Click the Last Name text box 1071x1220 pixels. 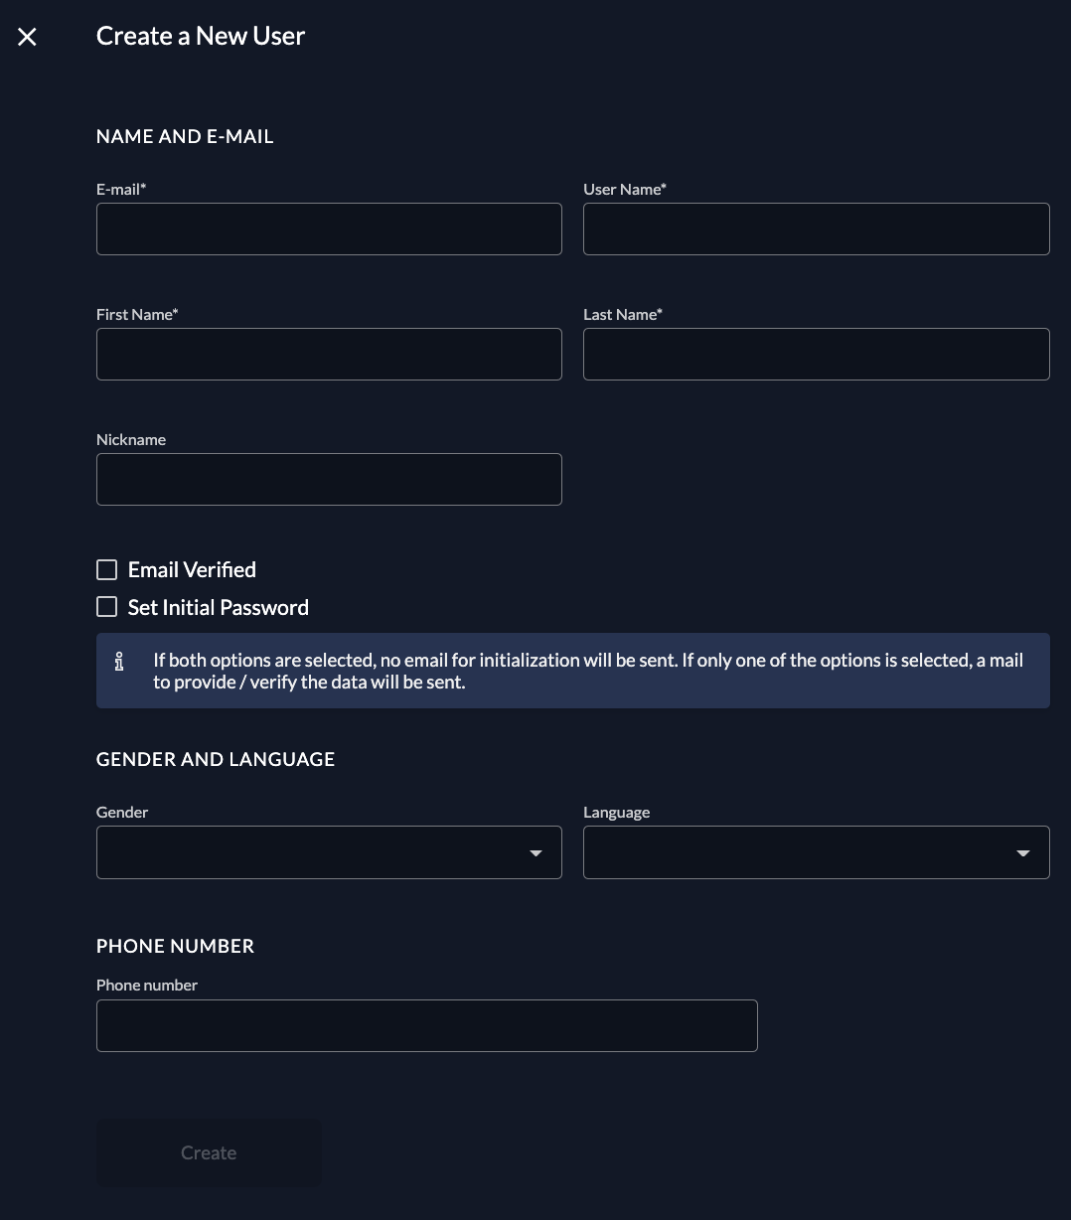click(816, 355)
